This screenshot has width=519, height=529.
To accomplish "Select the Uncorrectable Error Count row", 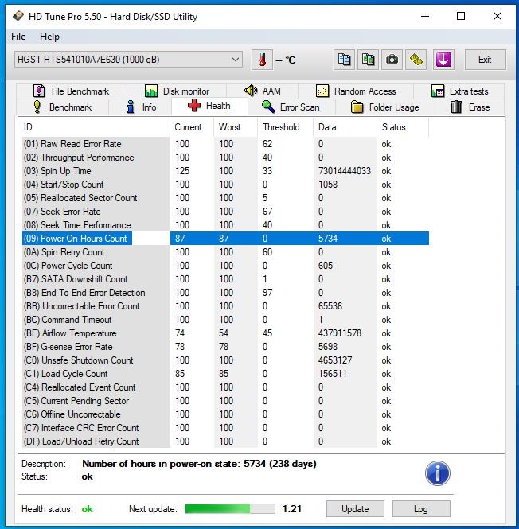I will (225, 305).
